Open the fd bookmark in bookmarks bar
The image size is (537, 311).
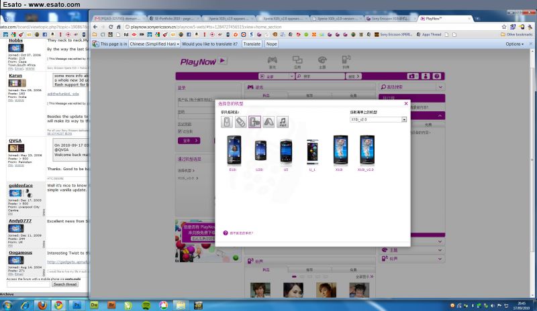coord(126,35)
